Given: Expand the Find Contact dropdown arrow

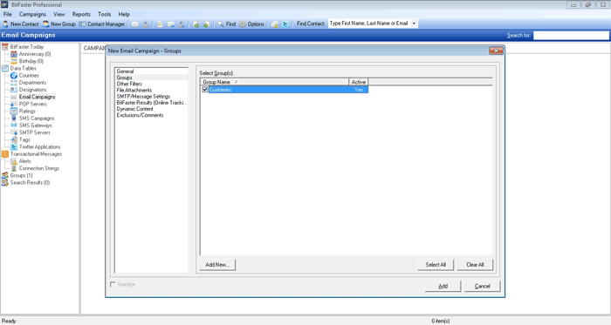Looking at the screenshot, I should point(414,24).
